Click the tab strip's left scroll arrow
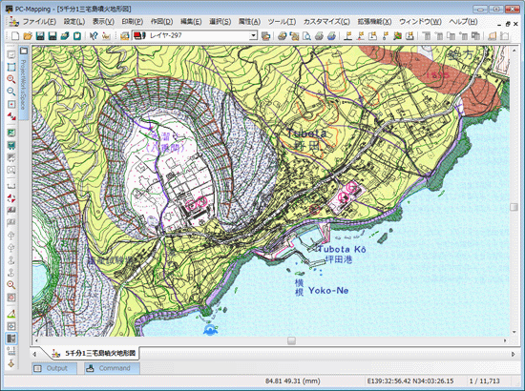The width and height of the screenshot is (525, 391). point(34,354)
